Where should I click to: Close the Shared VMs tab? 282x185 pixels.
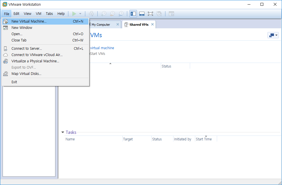pos(152,24)
